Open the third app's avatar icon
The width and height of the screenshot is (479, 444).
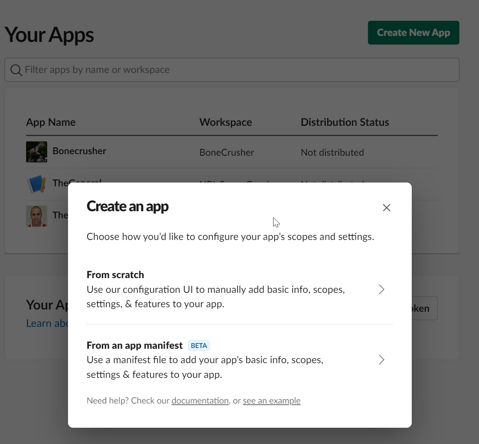coord(36,216)
